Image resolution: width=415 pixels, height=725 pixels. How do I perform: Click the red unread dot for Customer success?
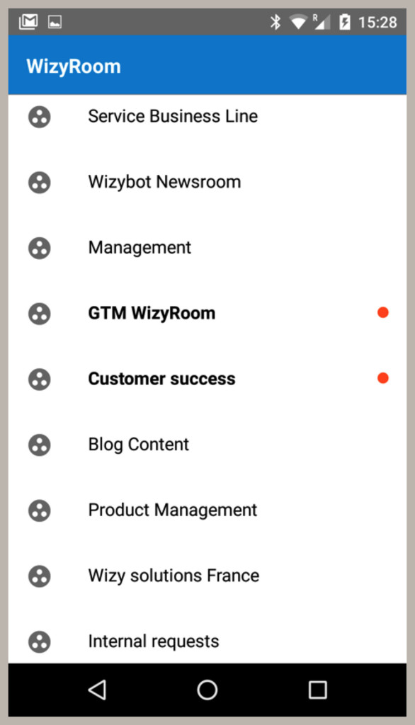click(382, 378)
